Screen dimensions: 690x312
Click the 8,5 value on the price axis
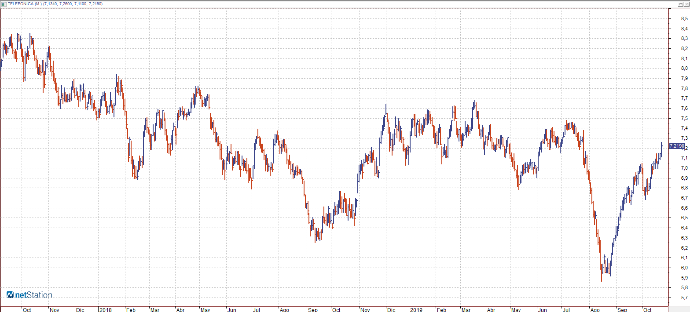(684, 18)
